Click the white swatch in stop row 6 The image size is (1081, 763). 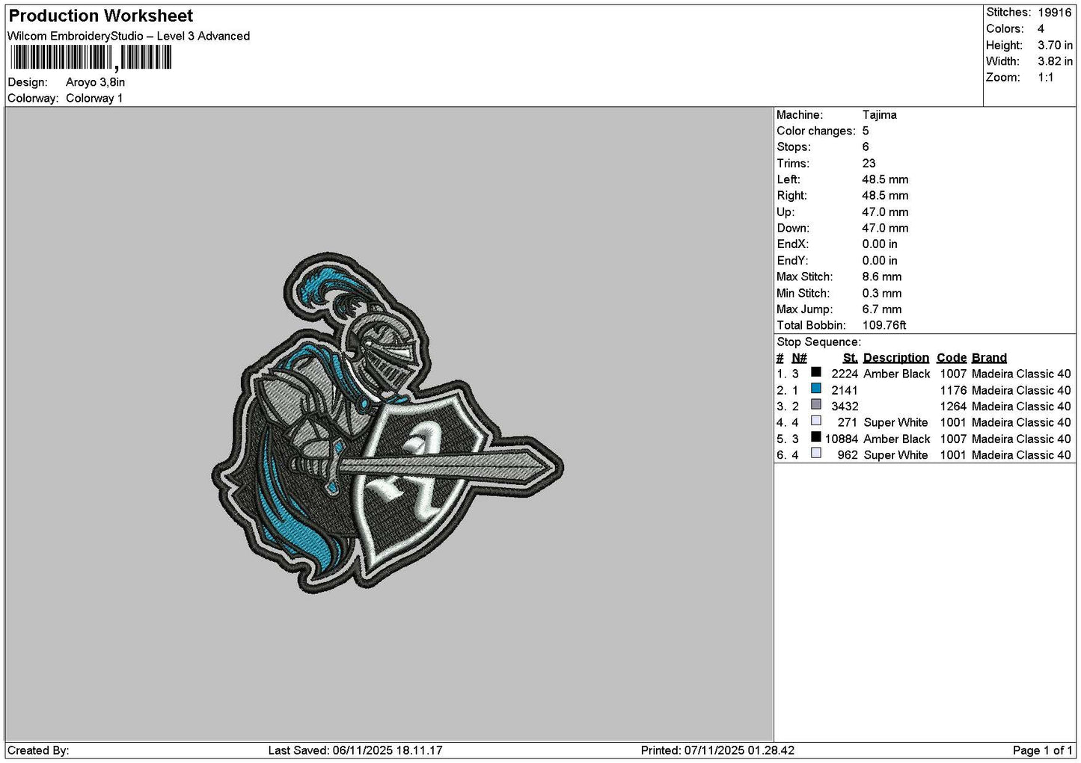click(x=816, y=454)
